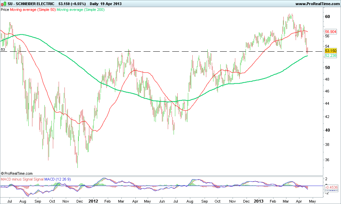
Task: Click the 'Price' legend label
Action: point(5,10)
